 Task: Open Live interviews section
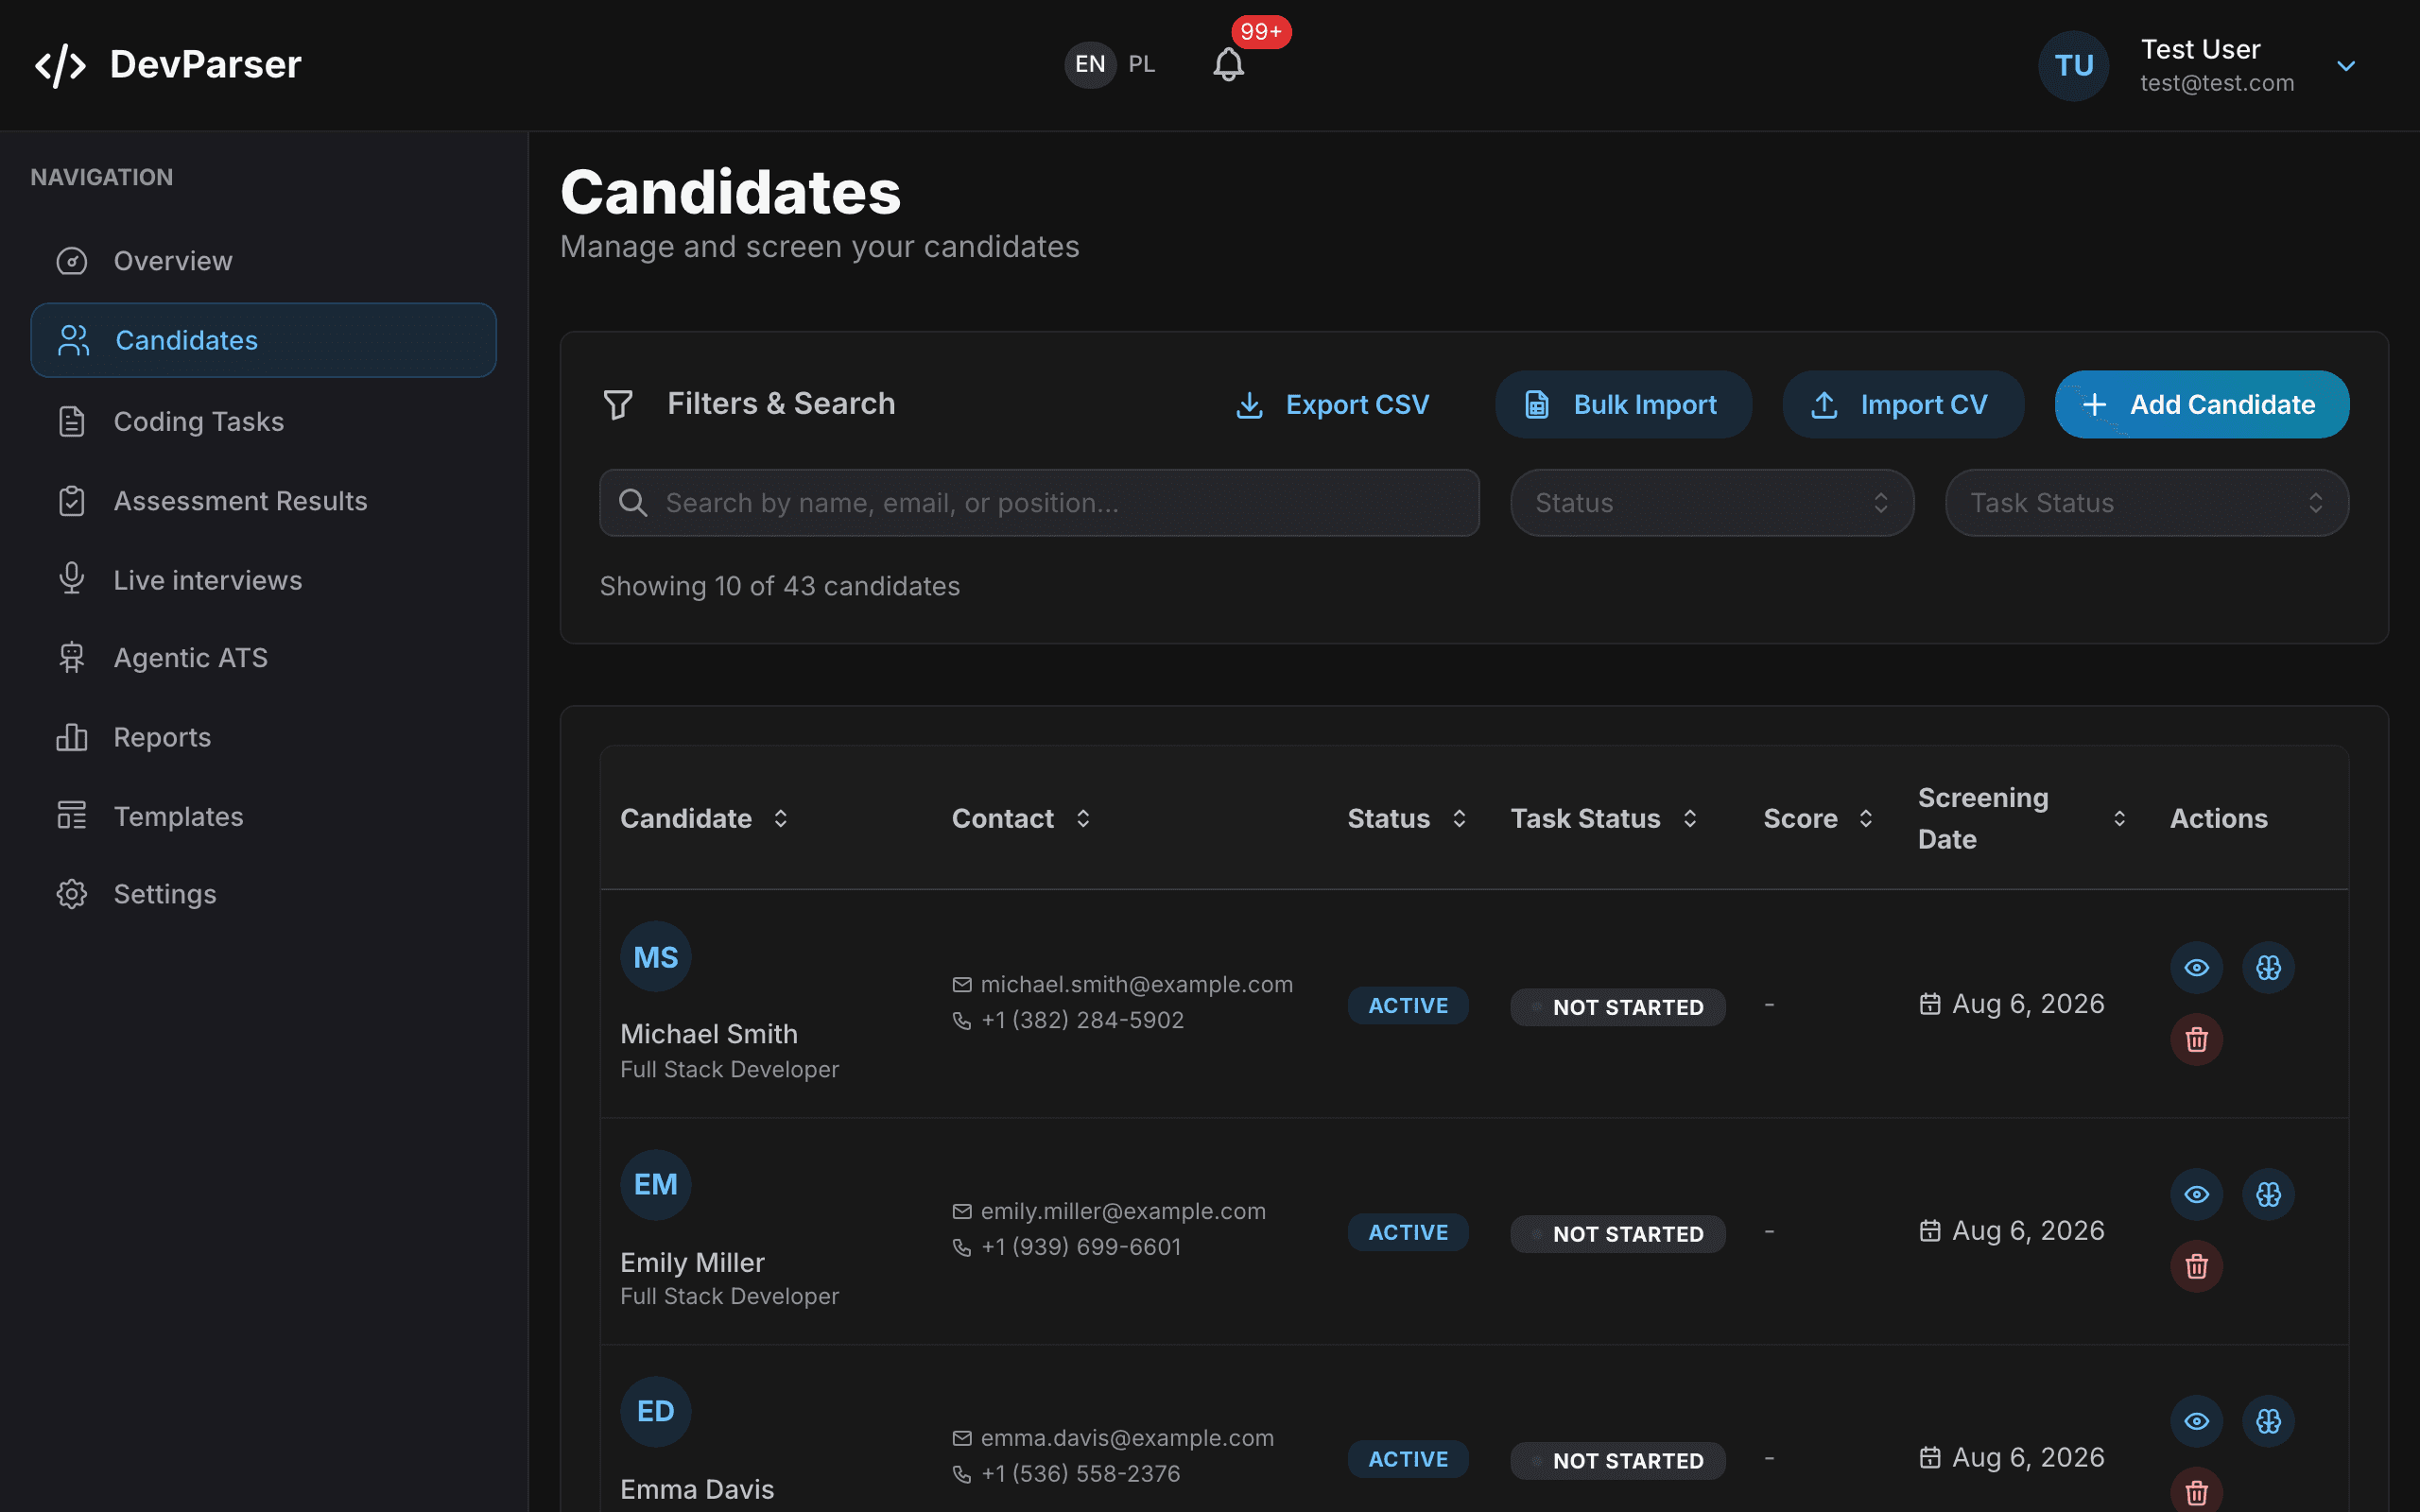coord(264,579)
